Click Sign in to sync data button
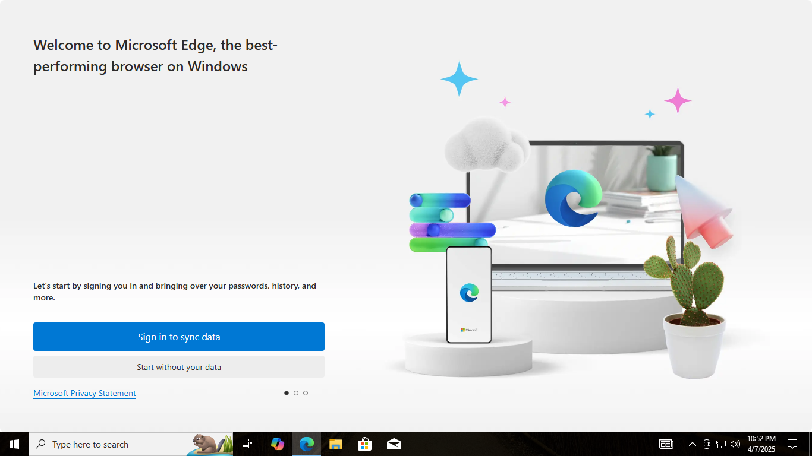 [179, 337]
